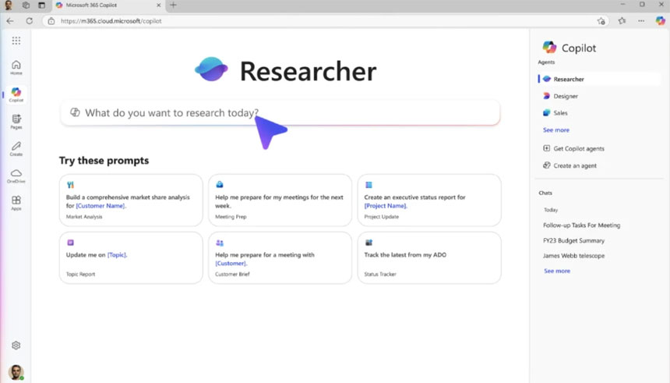This screenshot has width=670, height=383.
Task: Click See more under Chats
Action: tap(557, 271)
